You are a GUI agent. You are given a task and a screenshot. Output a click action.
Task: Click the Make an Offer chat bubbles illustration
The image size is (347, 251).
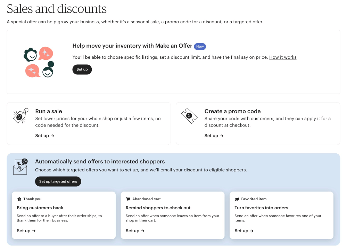coord(39,62)
